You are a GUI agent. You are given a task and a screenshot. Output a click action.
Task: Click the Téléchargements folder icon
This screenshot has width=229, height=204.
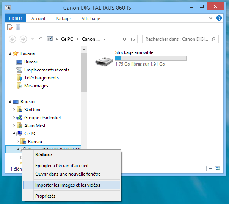pos(19,78)
